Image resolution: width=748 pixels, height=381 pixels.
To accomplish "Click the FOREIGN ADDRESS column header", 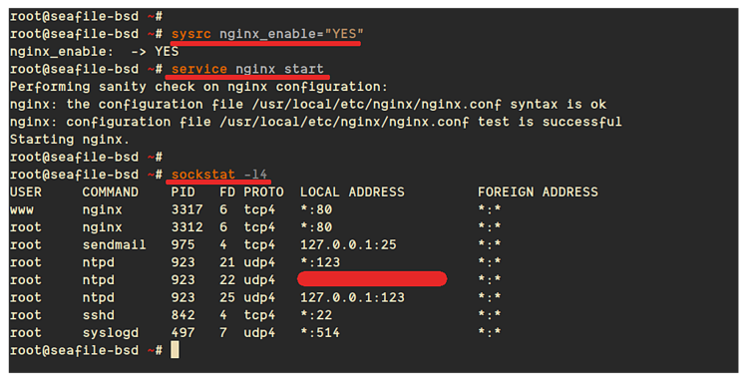I will pyautogui.click(x=538, y=192).
